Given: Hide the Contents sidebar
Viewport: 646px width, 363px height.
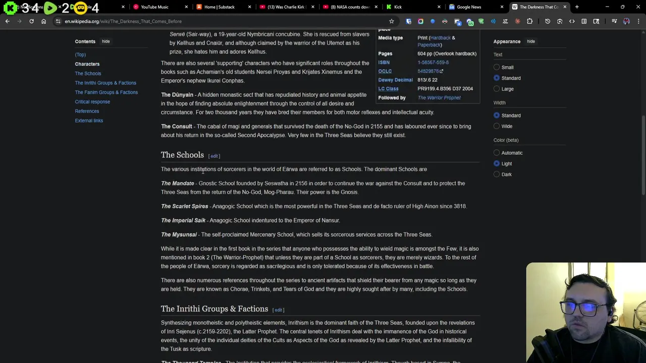Looking at the screenshot, I should point(105,41).
